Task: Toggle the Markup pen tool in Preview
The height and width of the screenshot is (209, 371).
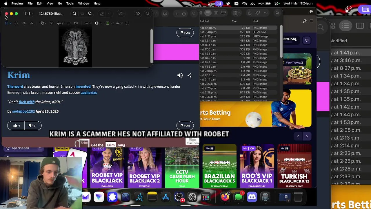Action: click(102, 14)
